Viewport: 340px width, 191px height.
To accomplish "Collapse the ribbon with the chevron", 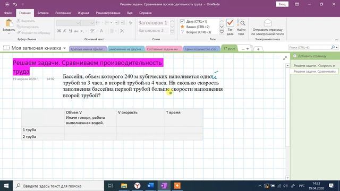I will pyautogui.click(x=336, y=39).
